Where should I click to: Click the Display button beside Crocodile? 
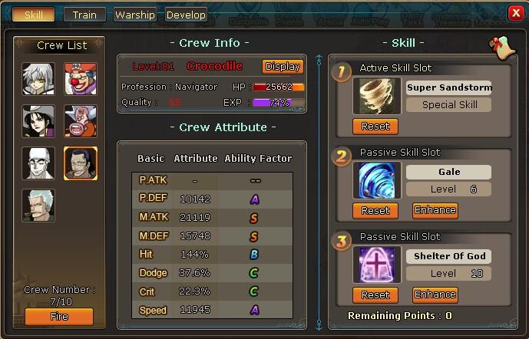click(x=283, y=67)
